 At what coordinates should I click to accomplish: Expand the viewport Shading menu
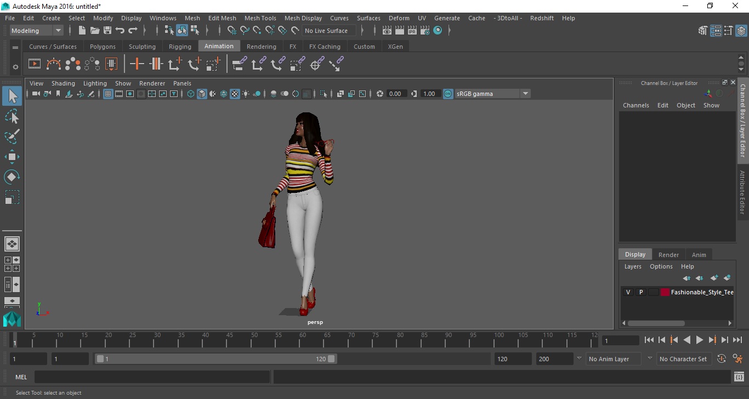click(x=63, y=83)
